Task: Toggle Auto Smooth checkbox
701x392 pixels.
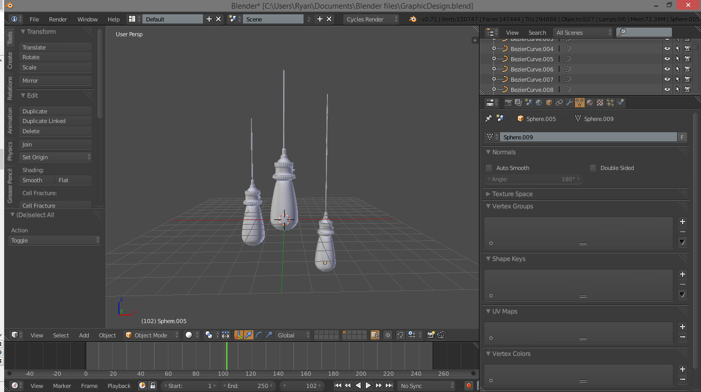Action: (x=489, y=167)
